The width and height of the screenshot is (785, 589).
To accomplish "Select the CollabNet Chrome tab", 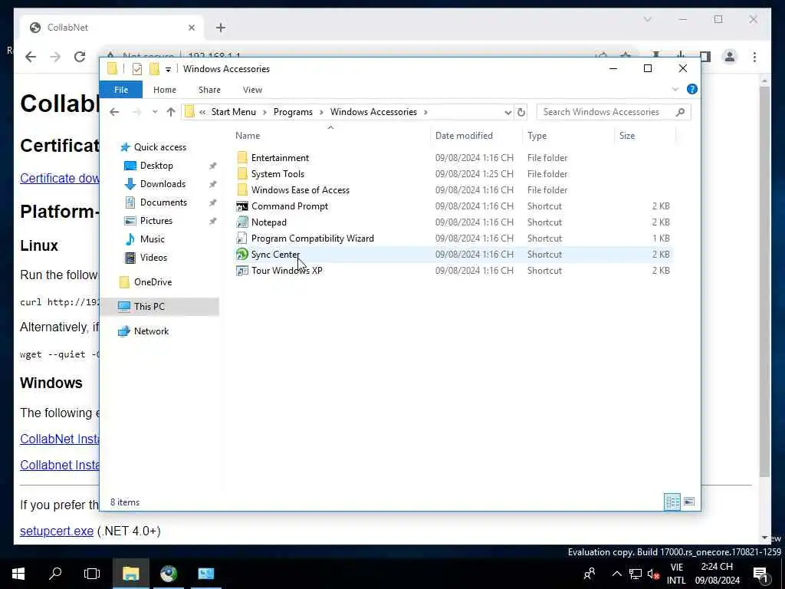I will click(x=112, y=28).
